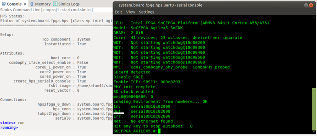Screen dimensions: 317x136
Task: Click 'Model: SoCFPGA Agilex5 SoCDK' line
Action: point(148,28)
